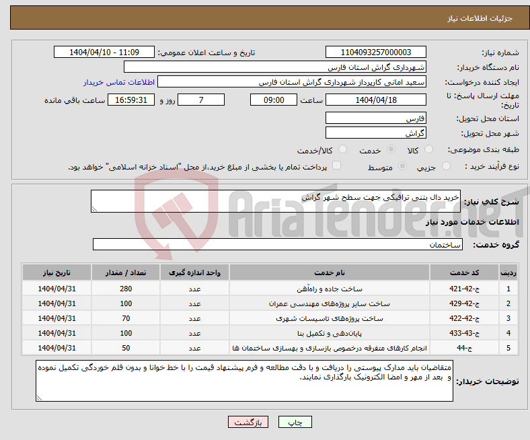The image size is (530, 440).
Task: Click service name ساخت جاده و راه‌آهن
Action: pos(330,289)
